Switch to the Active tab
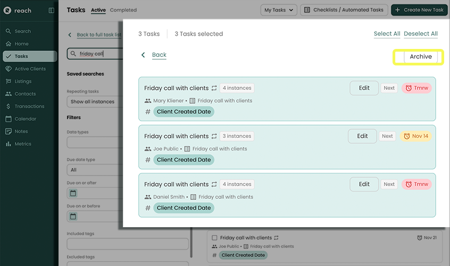The height and width of the screenshot is (266, 450). pos(98,10)
